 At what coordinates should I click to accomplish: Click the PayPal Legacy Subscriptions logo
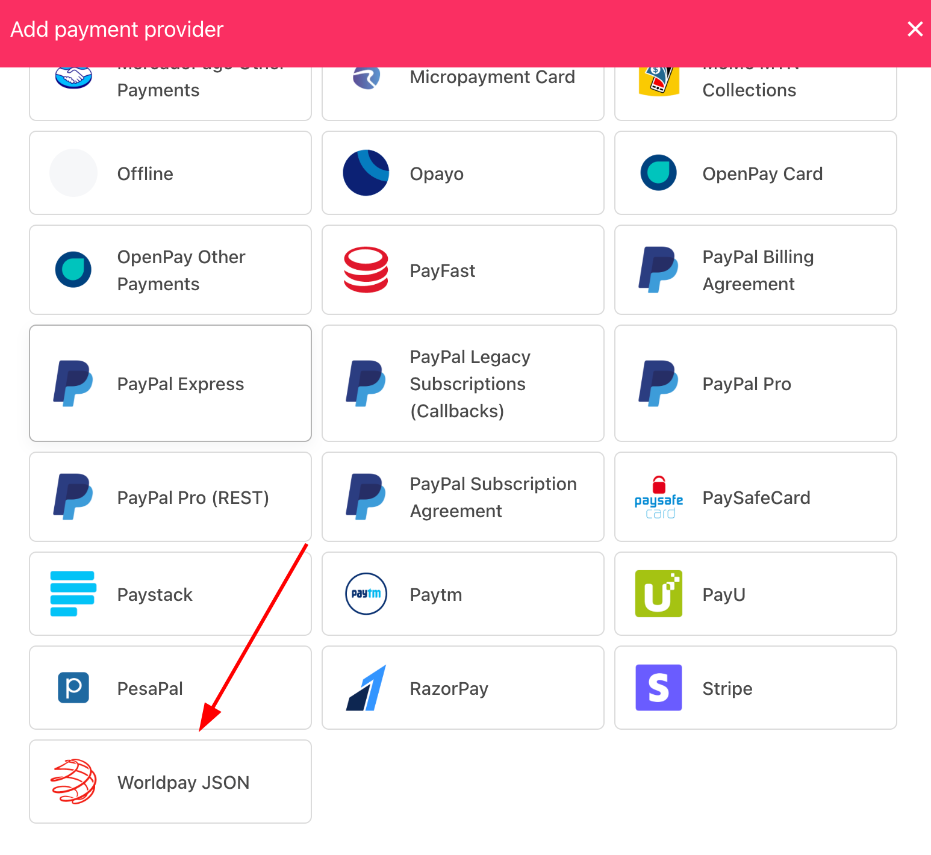pyautogui.click(x=366, y=384)
